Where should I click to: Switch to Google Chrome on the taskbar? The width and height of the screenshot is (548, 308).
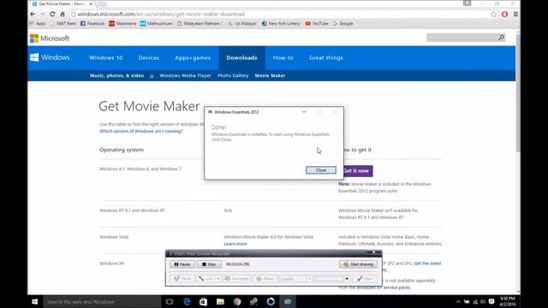point(237,302)
